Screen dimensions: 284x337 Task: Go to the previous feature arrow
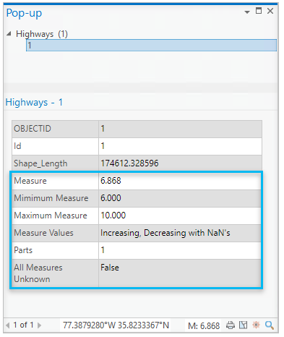click(8, 325)
